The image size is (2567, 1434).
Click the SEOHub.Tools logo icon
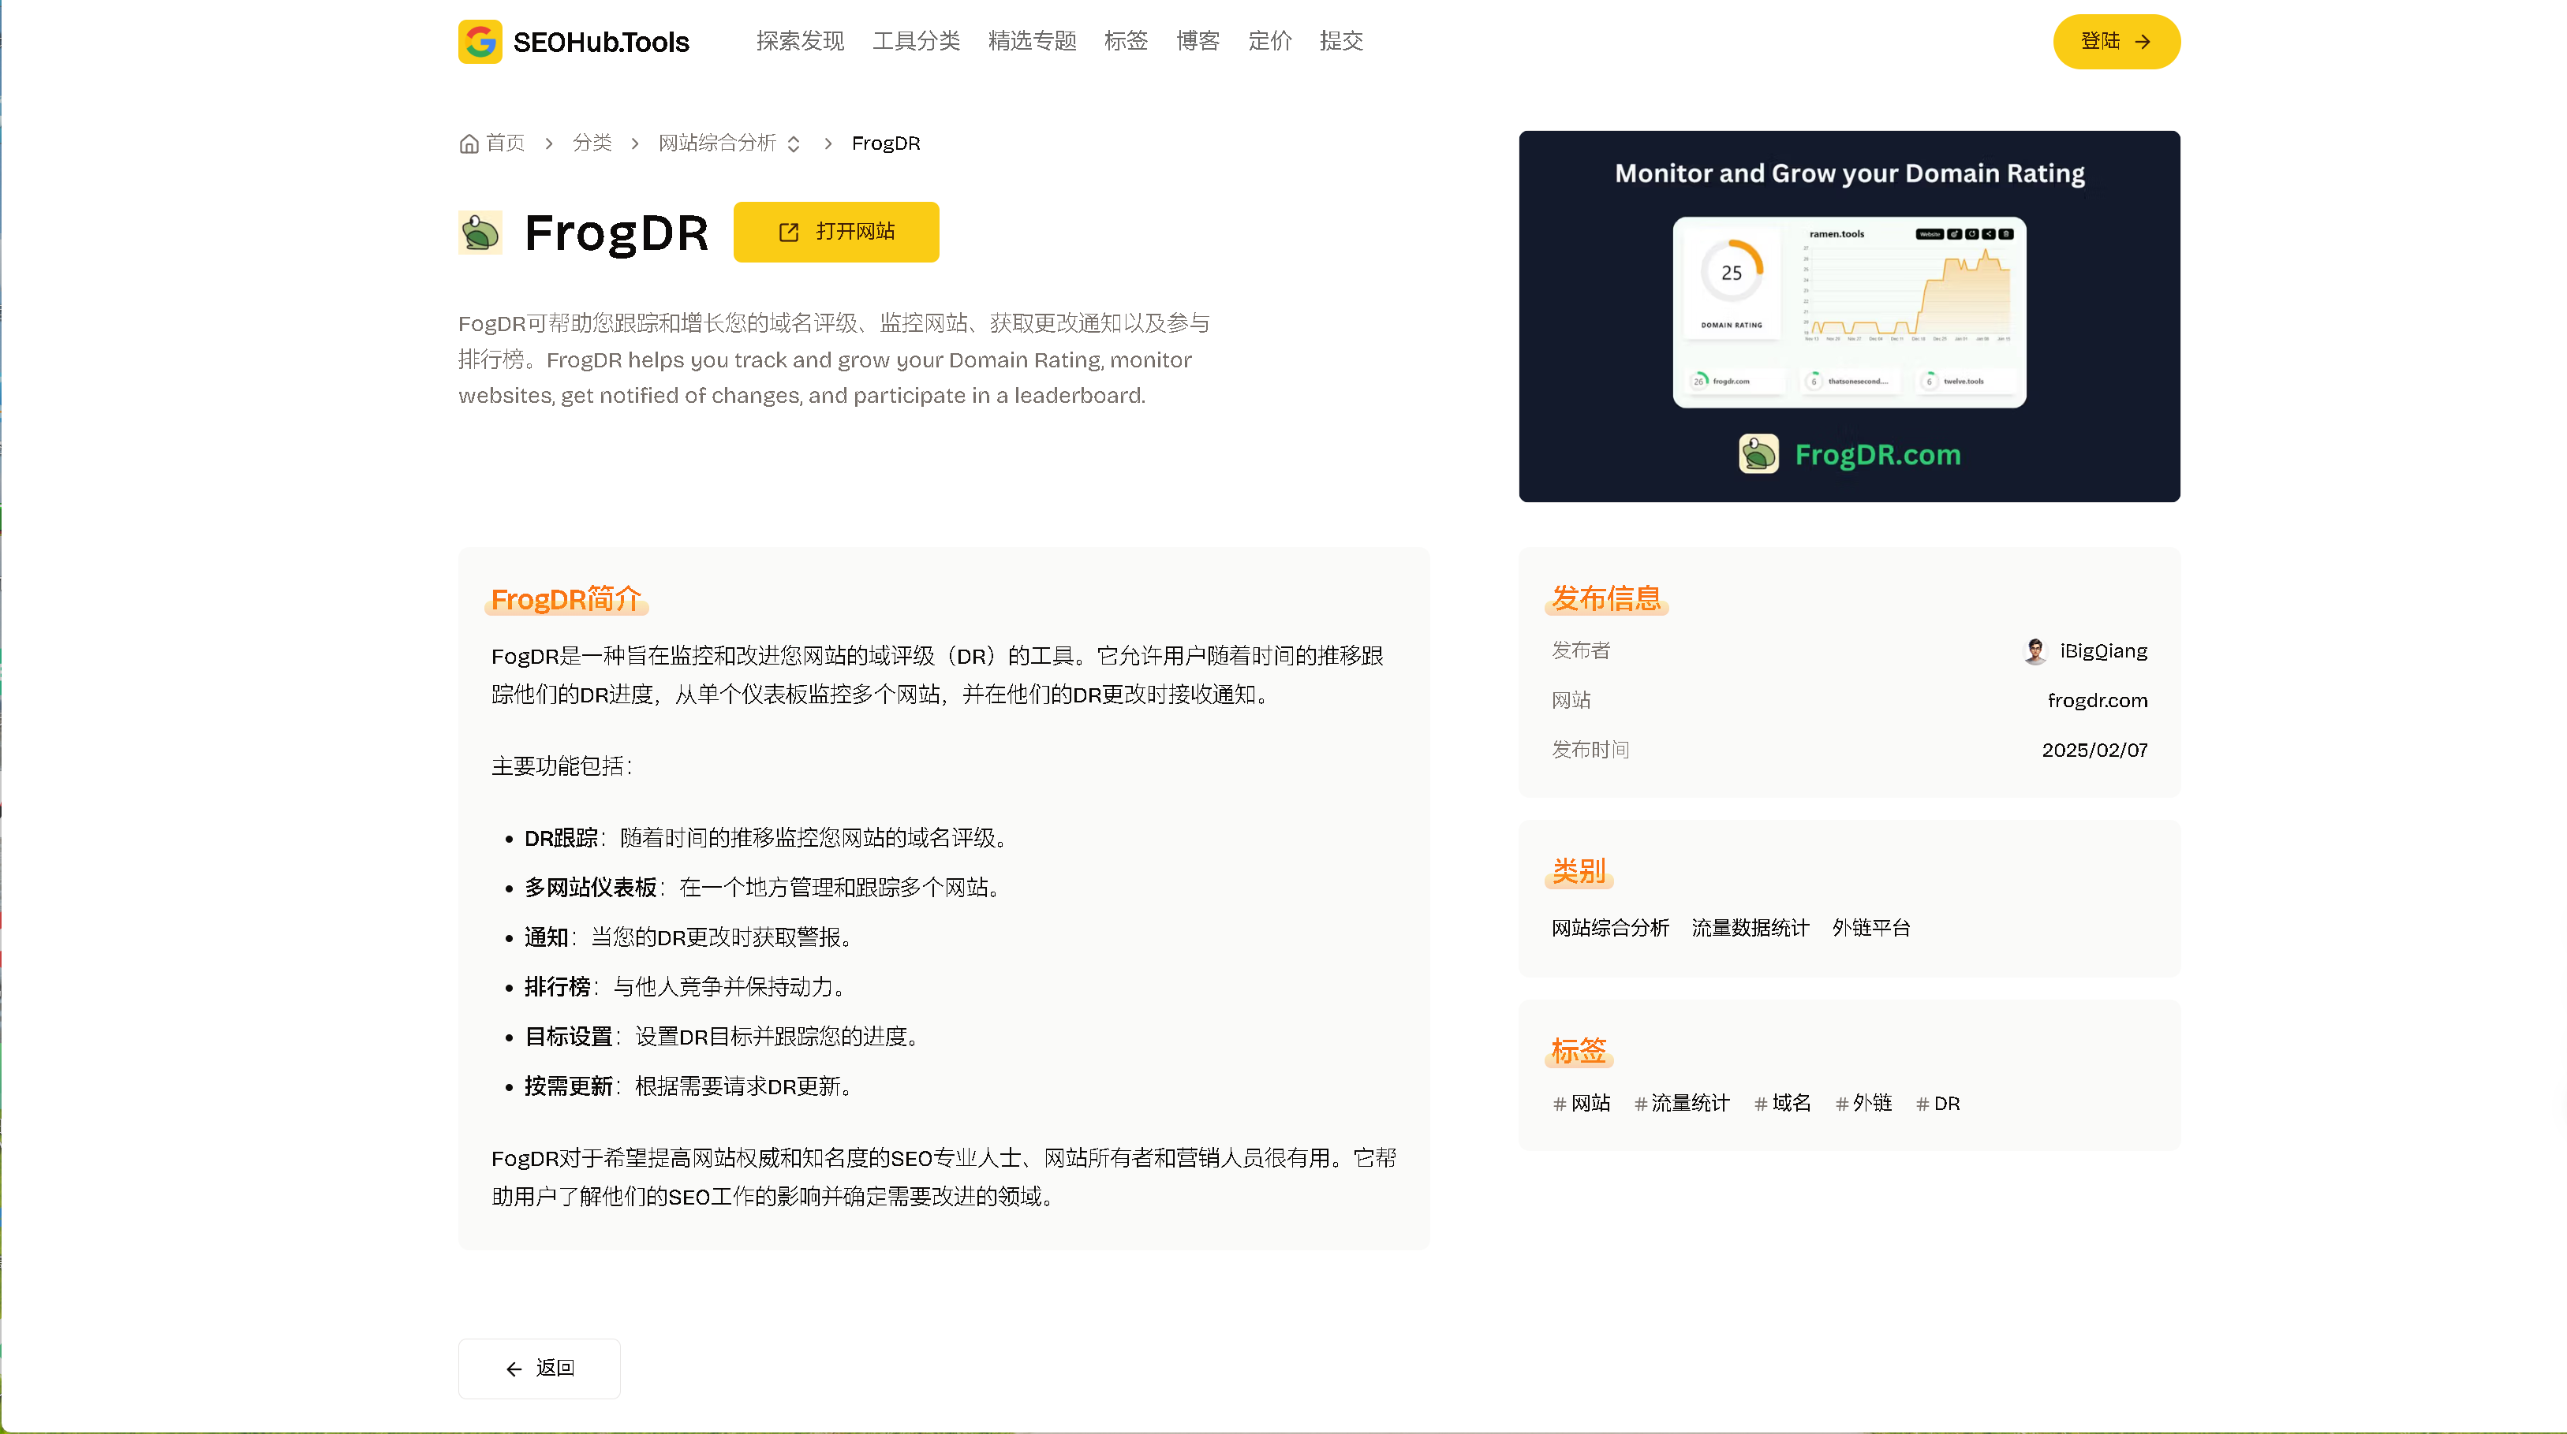(480, 42)
